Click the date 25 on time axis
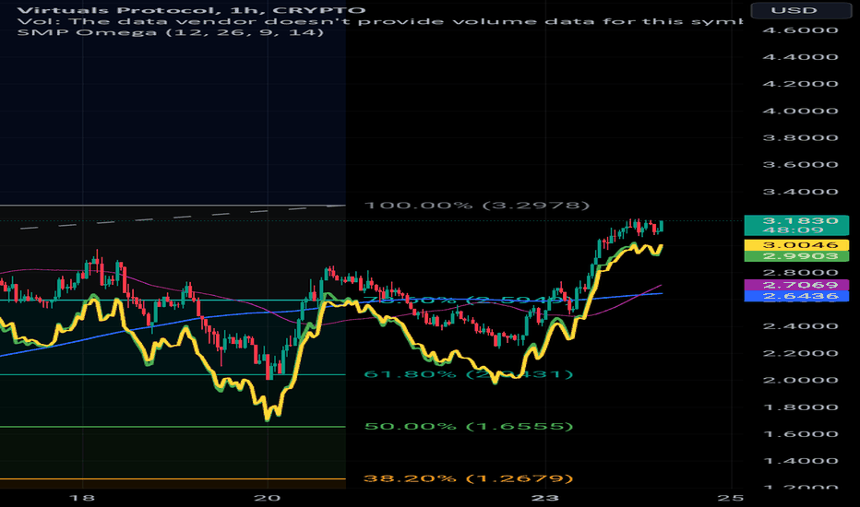 coord(731,498)
